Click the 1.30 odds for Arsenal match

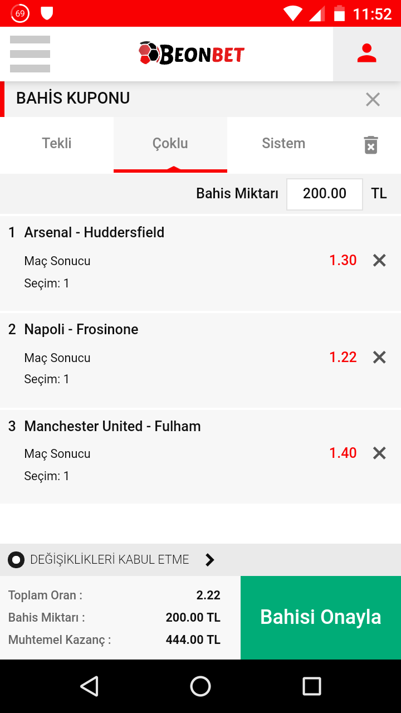coord(343,260)
